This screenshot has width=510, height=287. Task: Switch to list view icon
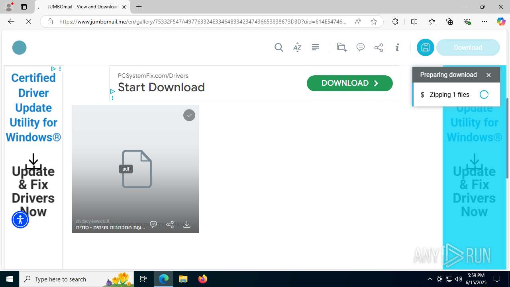(x=315, y=47)
